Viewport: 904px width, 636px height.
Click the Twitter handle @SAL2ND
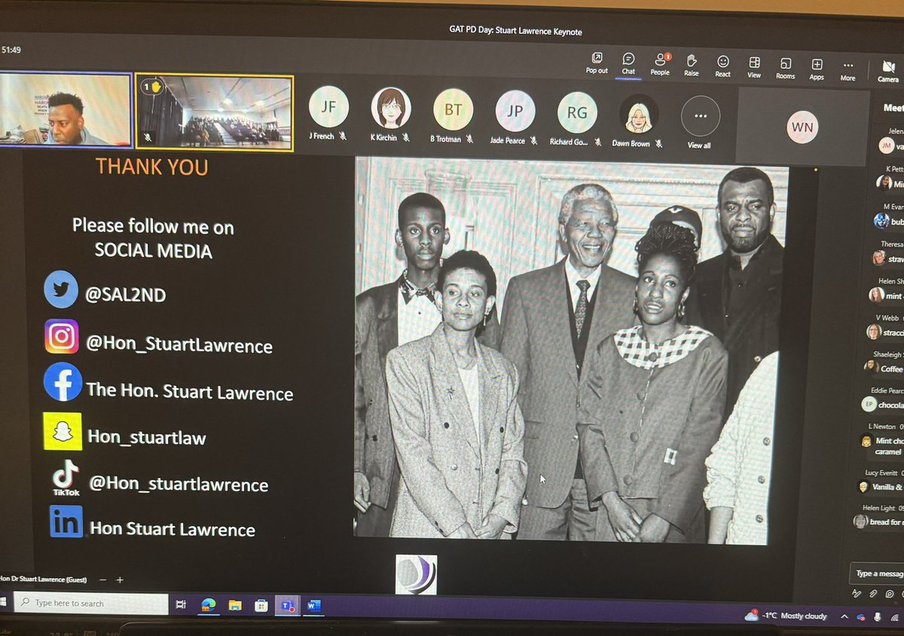127,295
